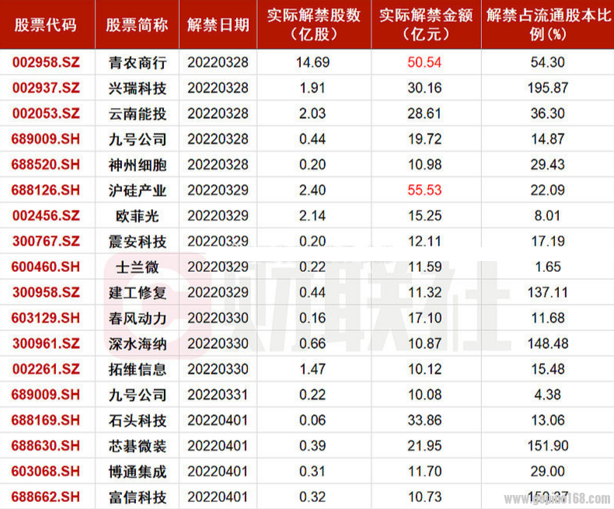Screen dimensions: 614x509
Task: Click date 20220330 in 春风动力 row
Action: pos(218,318)
